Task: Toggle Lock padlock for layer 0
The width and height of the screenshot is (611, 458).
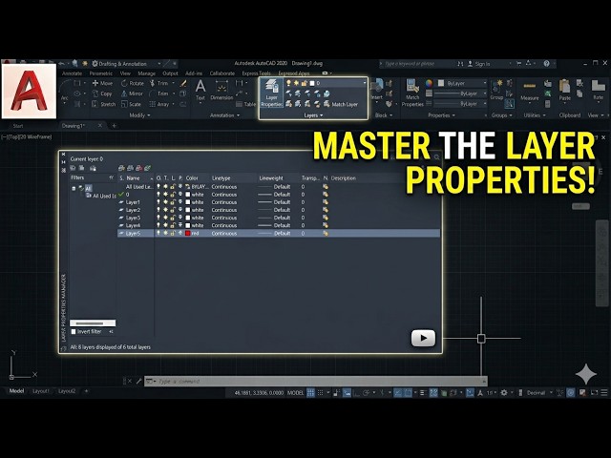Action: 173,195
